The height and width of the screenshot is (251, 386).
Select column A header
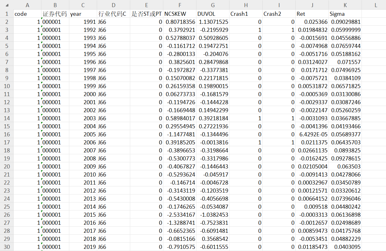pos(27,5)
